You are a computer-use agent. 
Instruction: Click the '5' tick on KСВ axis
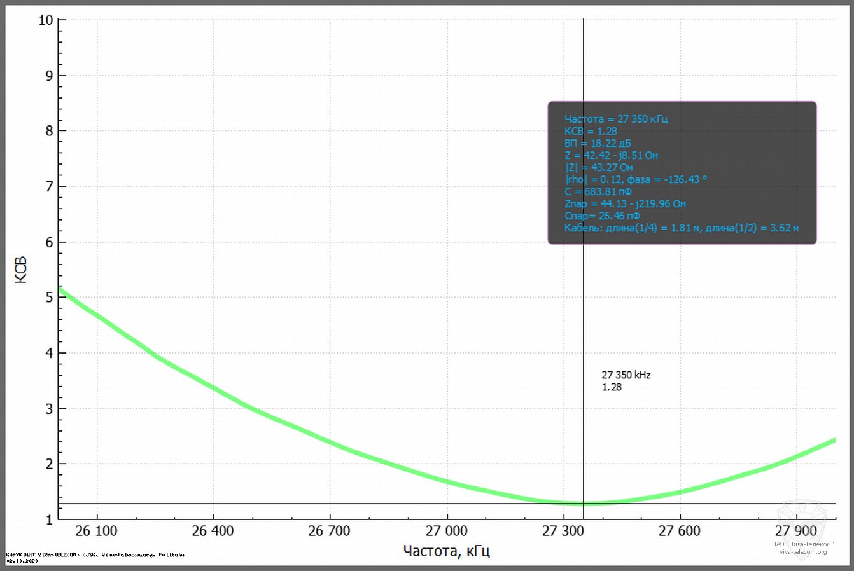pos(50,298)
